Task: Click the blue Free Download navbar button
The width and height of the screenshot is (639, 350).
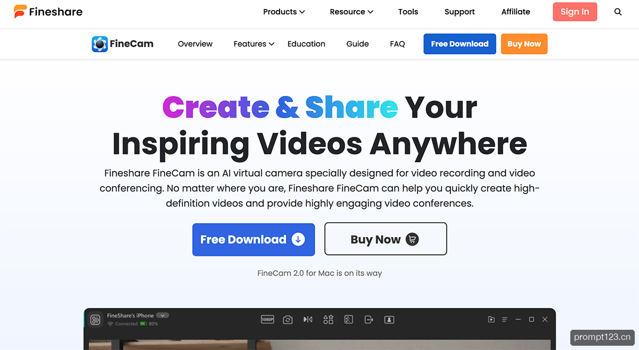Action: 460,44
